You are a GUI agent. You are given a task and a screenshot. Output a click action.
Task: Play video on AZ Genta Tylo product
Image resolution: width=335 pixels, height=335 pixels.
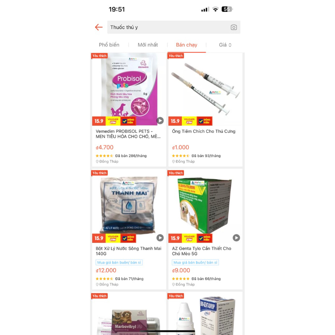(x=236, y=238)
